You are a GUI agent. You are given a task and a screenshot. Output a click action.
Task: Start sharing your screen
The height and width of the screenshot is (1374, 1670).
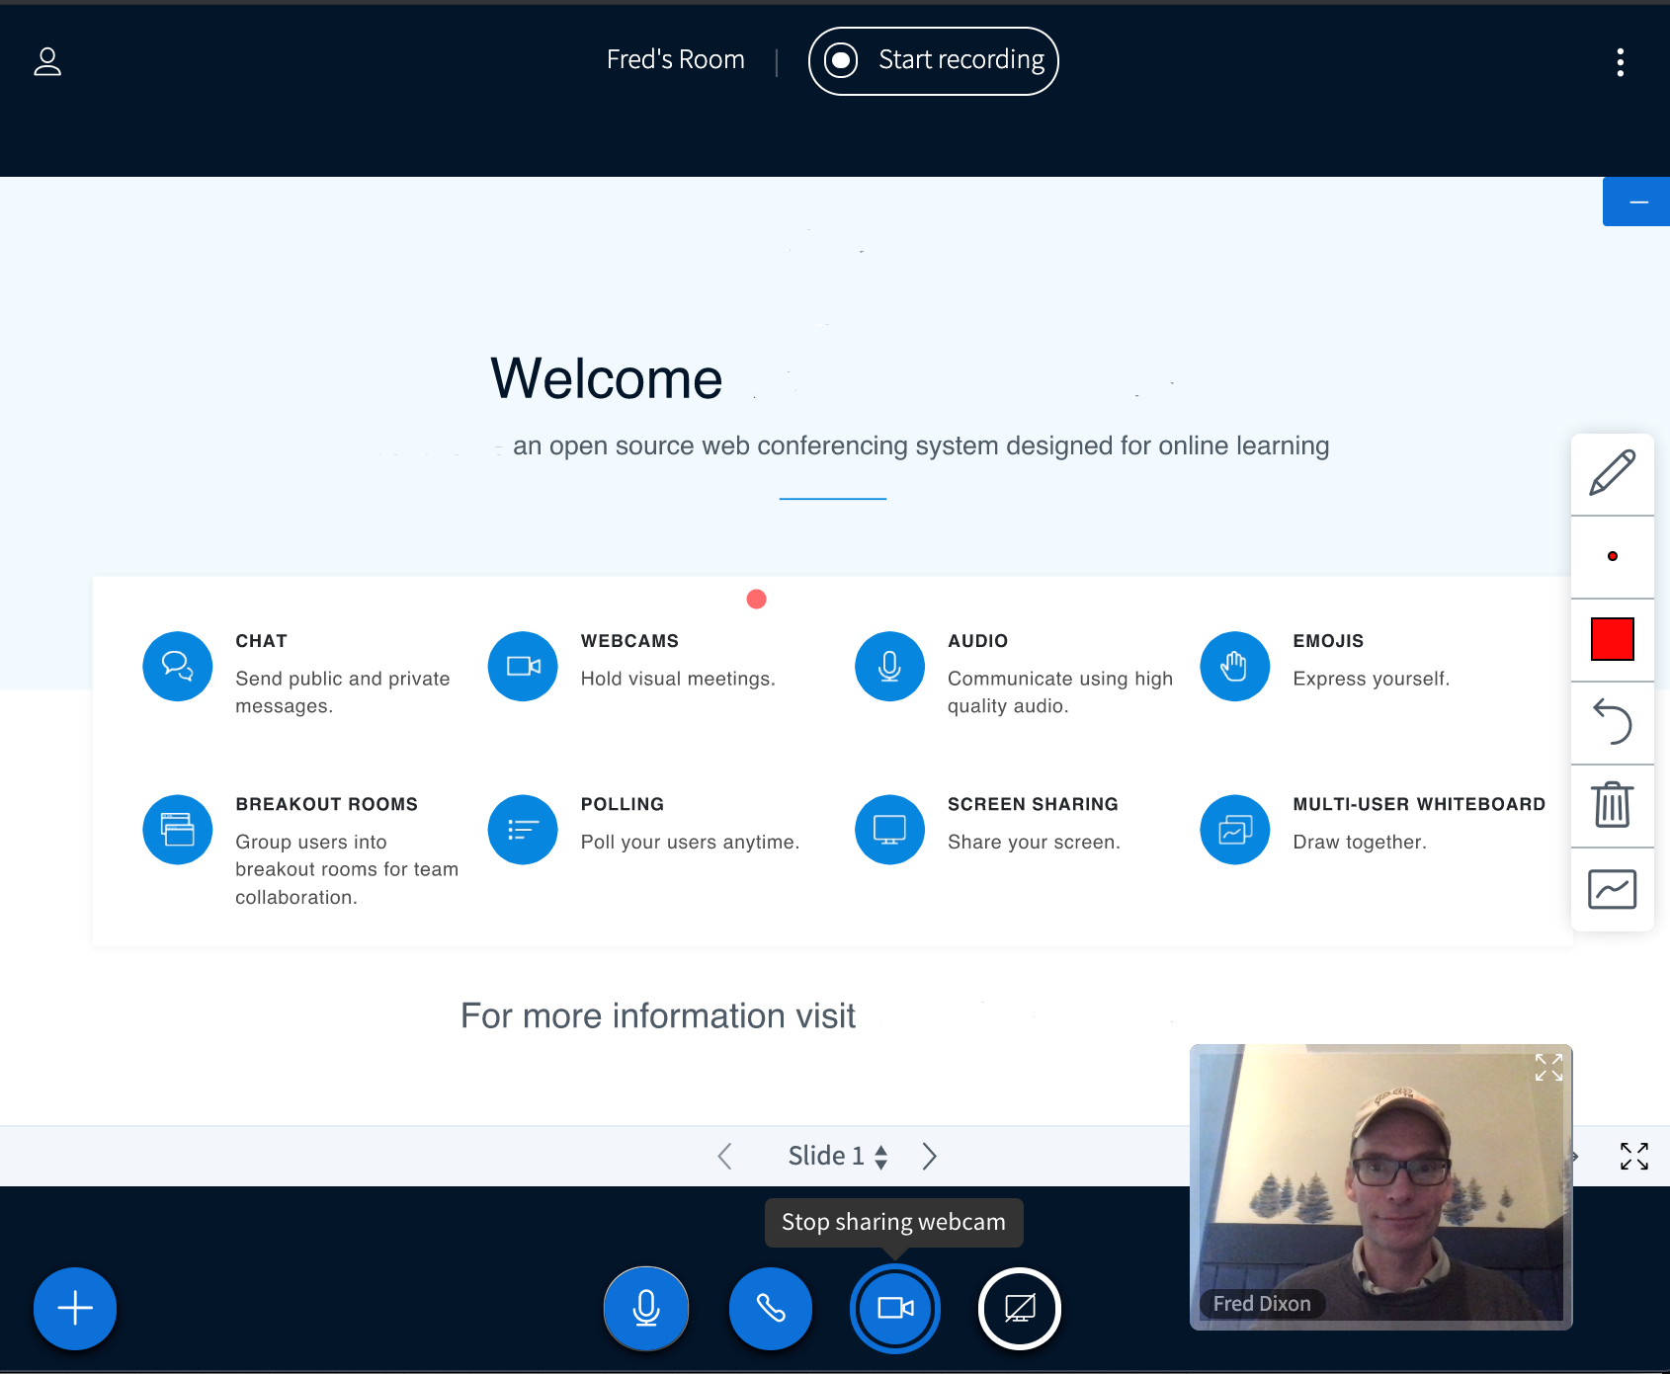point(1019,1308)
